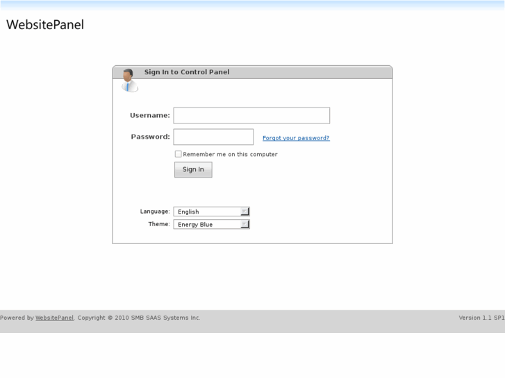Click the WebsitePanel logo title
The image size is (505, 378).
coord(45,25)
